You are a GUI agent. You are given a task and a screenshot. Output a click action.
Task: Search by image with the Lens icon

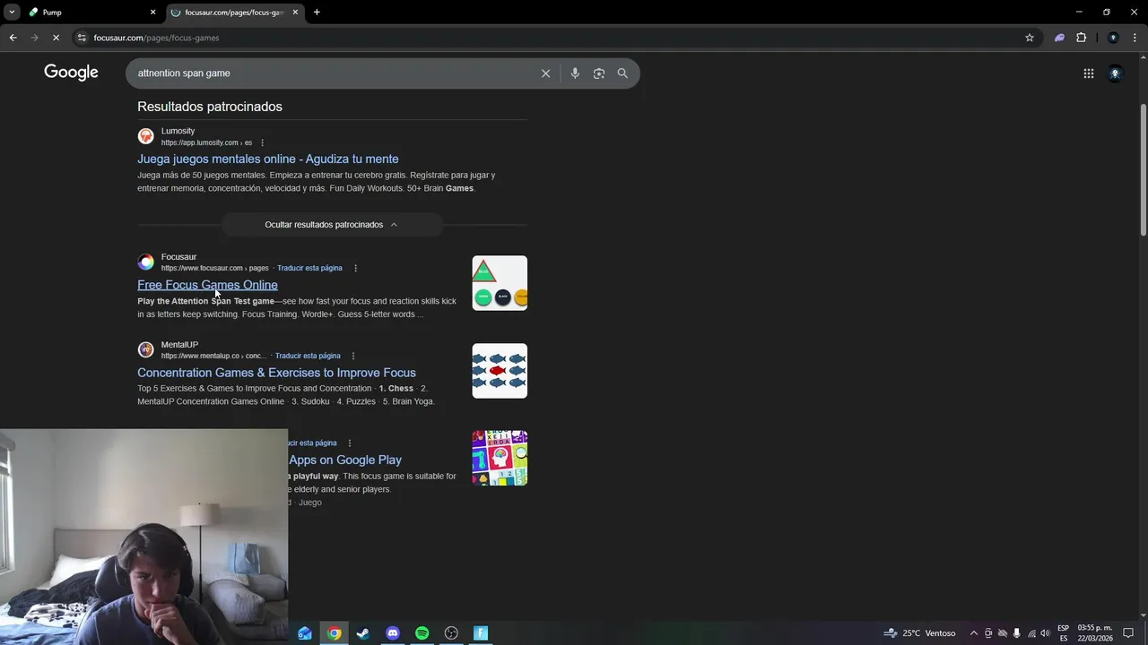pos(599,73)
